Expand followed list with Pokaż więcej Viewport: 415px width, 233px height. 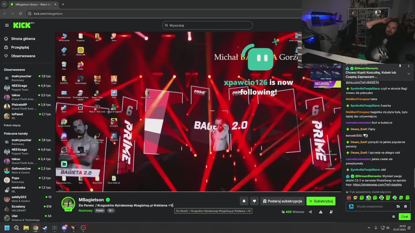(x=12, y=125)
